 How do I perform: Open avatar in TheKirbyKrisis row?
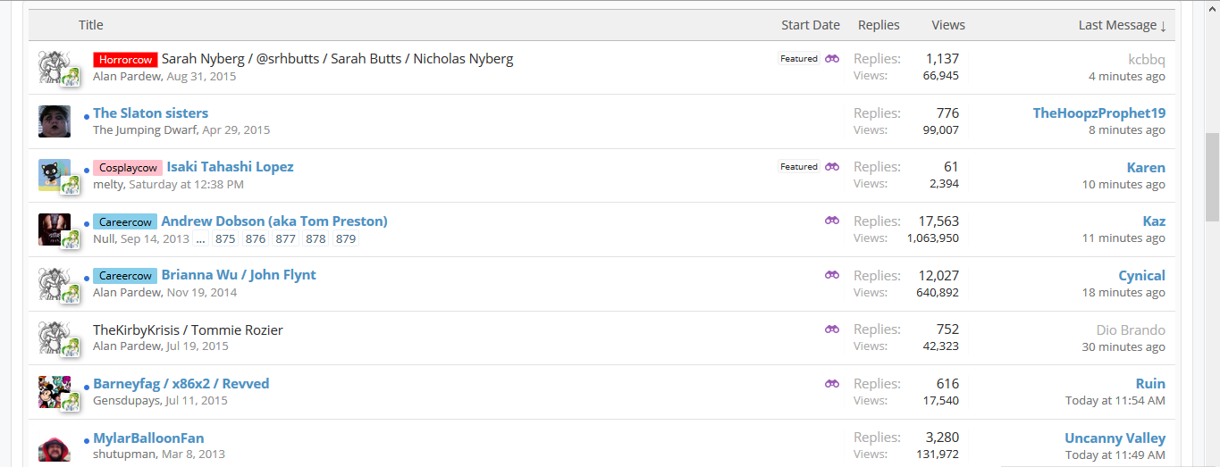point(55,338)
